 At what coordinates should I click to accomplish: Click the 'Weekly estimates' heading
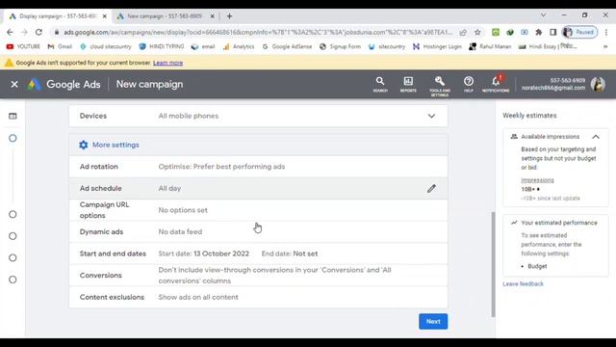[x=529, y=116]
